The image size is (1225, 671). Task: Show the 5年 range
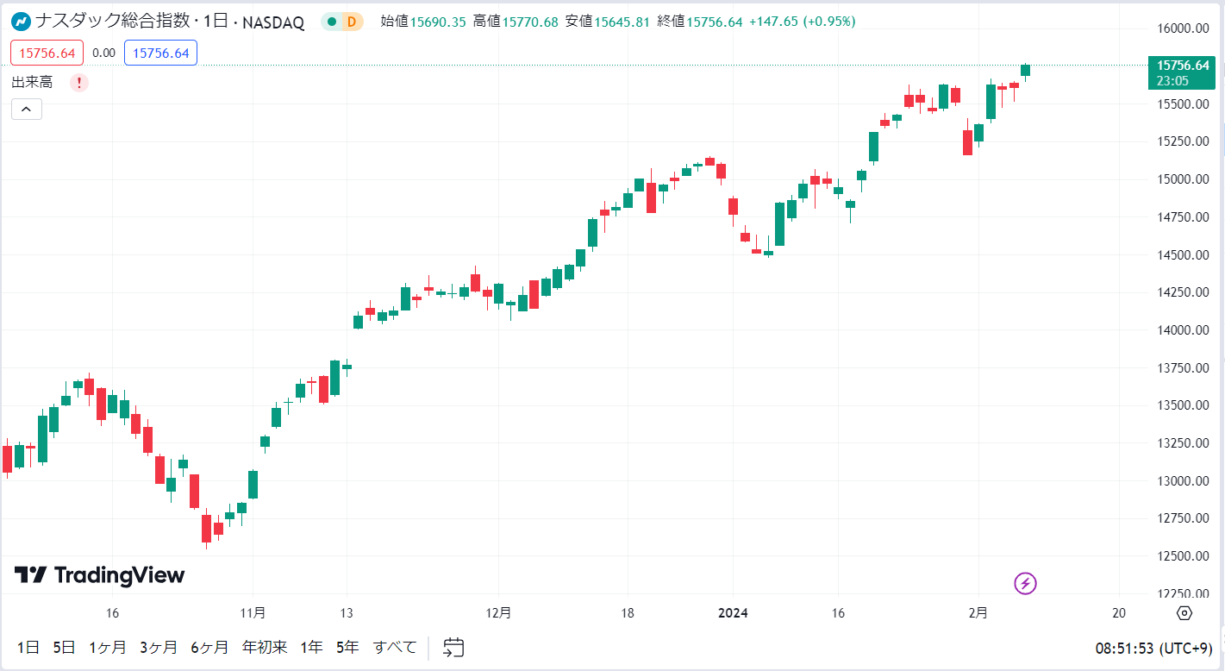tap(347, 647)
